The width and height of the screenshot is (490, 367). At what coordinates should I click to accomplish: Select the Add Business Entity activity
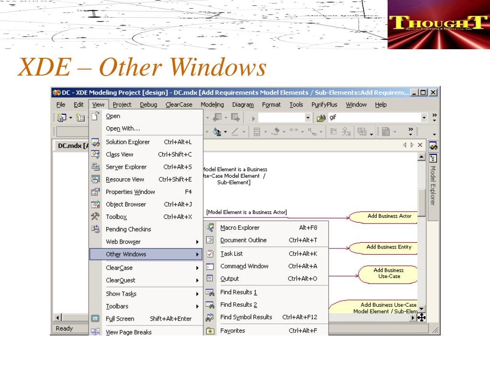(x=383, y=248)
